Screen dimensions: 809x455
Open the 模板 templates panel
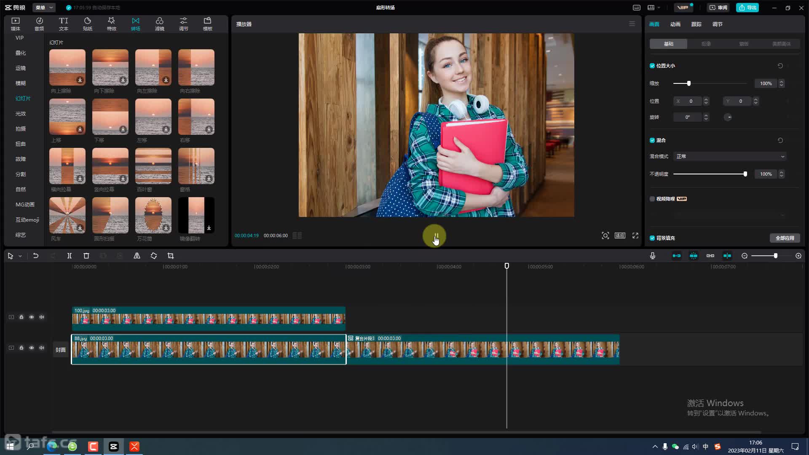[208, 24]
